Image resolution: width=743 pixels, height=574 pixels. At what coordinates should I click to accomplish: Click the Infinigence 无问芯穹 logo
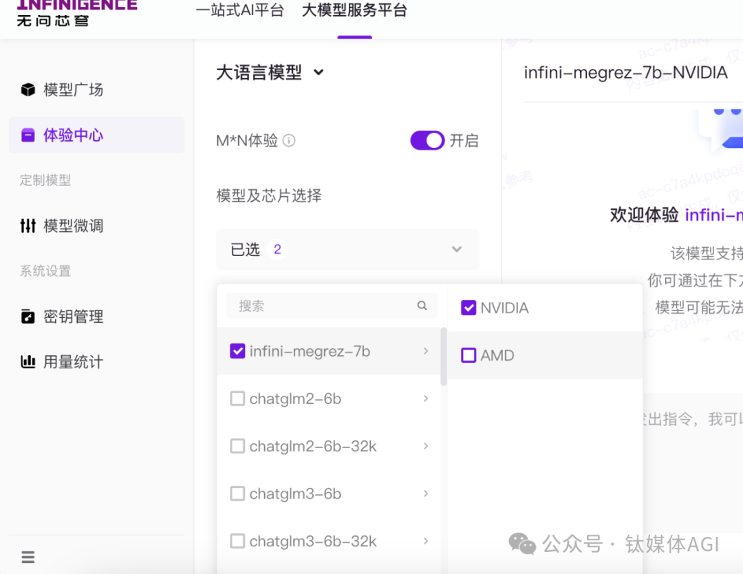pyautogui.click(x=76, y=12)
